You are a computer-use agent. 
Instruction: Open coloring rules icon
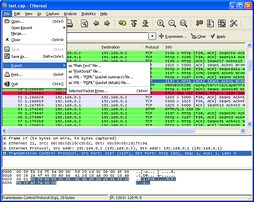coord(222,23)
